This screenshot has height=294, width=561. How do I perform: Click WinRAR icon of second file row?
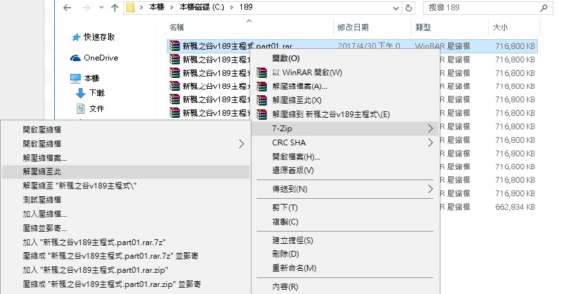(175, 59)
